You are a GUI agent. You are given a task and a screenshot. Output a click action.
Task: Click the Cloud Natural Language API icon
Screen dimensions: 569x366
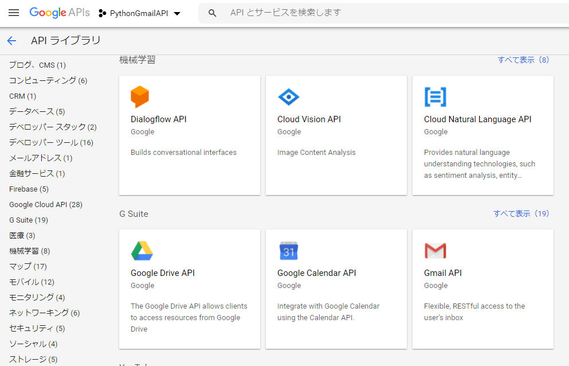coord(435,97)
